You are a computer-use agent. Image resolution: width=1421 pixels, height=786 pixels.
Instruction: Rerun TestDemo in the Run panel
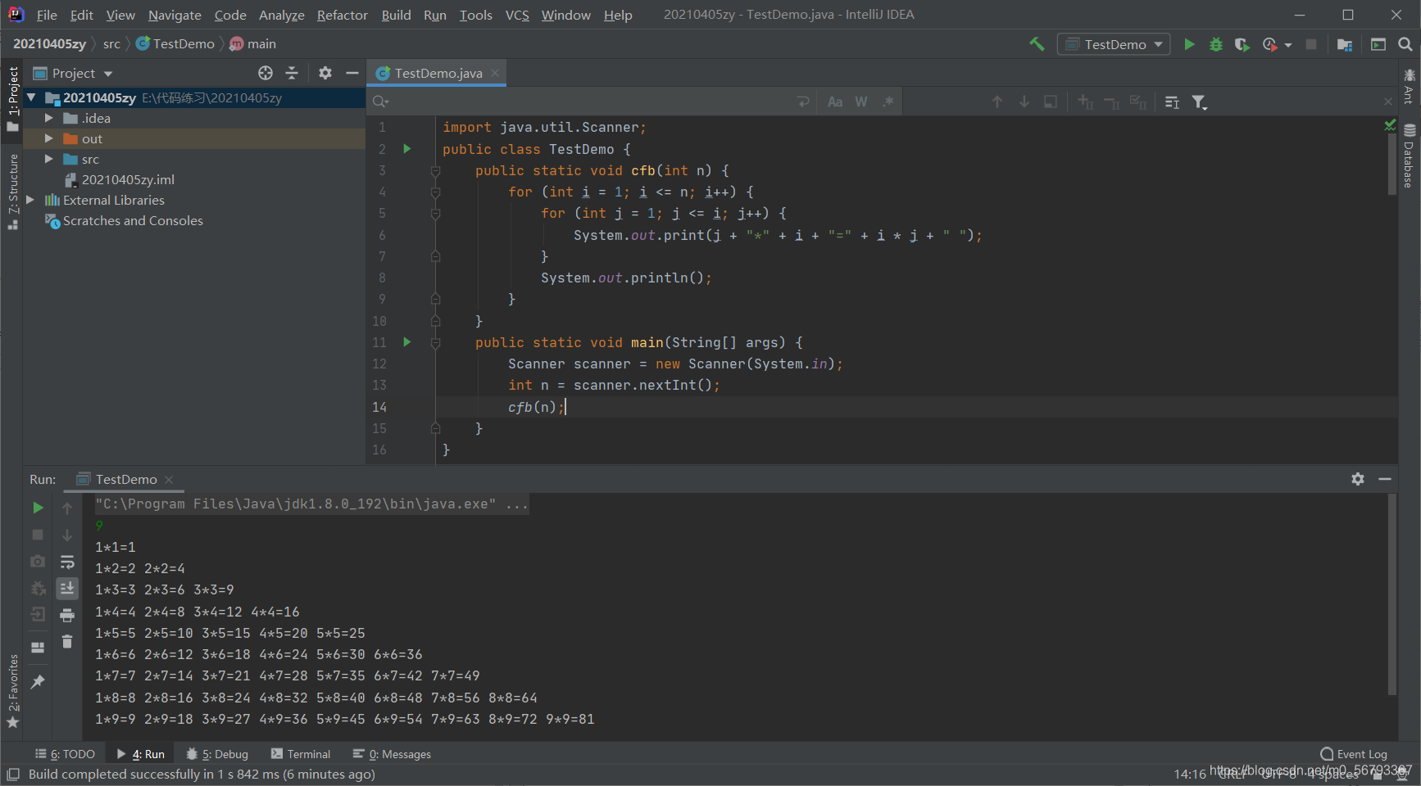[x=38, y=508]
